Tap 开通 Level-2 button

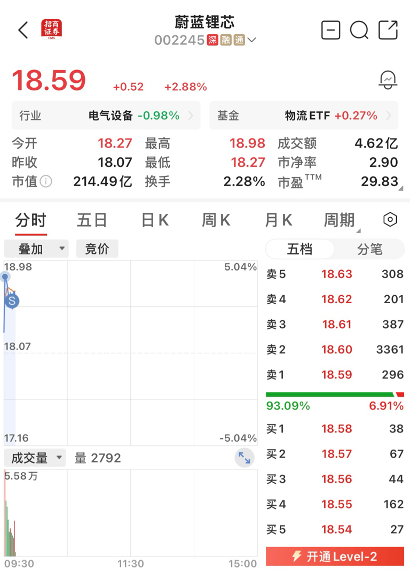click(335, 557)
